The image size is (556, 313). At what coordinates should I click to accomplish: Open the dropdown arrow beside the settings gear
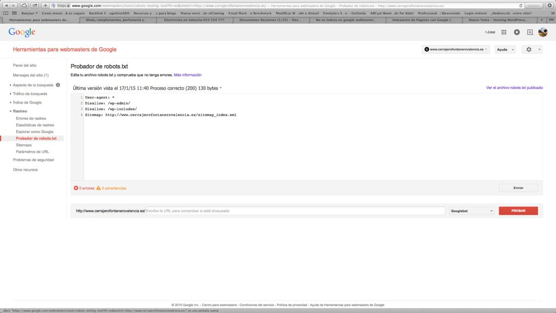539,50
